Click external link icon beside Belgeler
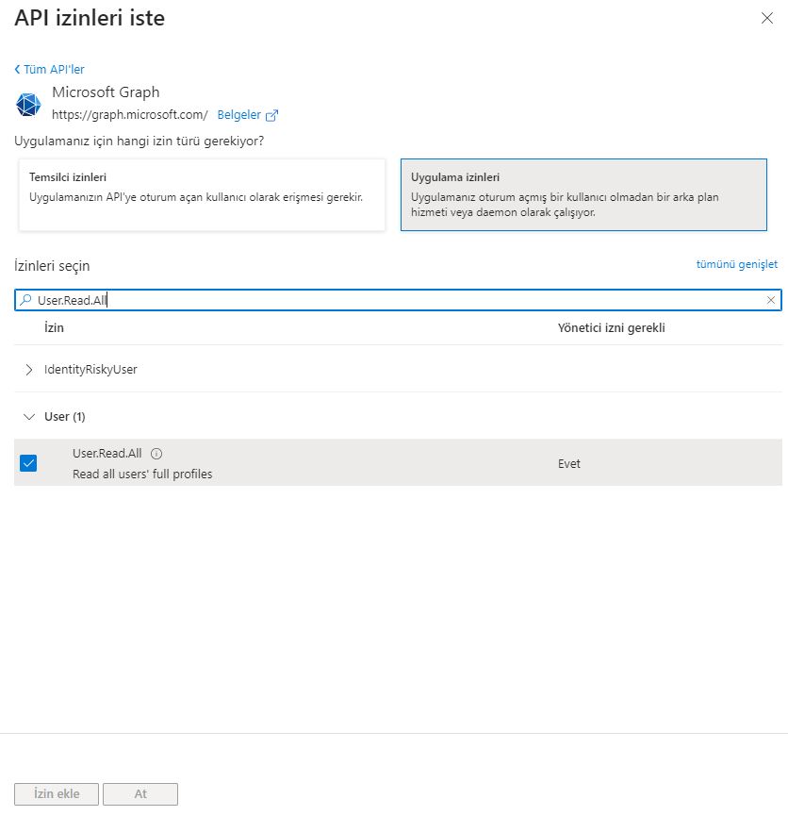 (x=272, y=115)
